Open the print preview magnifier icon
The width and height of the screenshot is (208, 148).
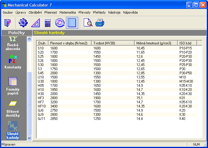click(x=88, y=23)
